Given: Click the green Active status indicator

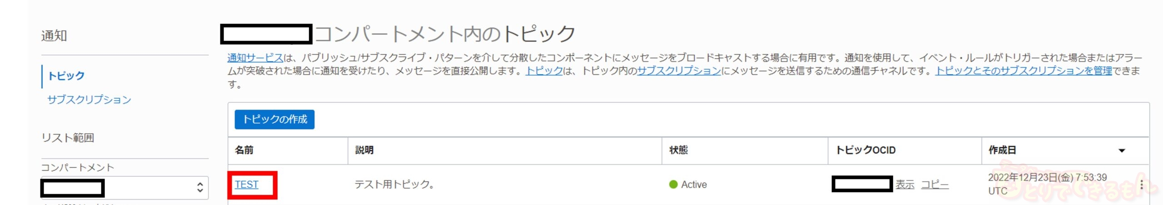Looking at the screenshot, I should click(x=673, y=185).
